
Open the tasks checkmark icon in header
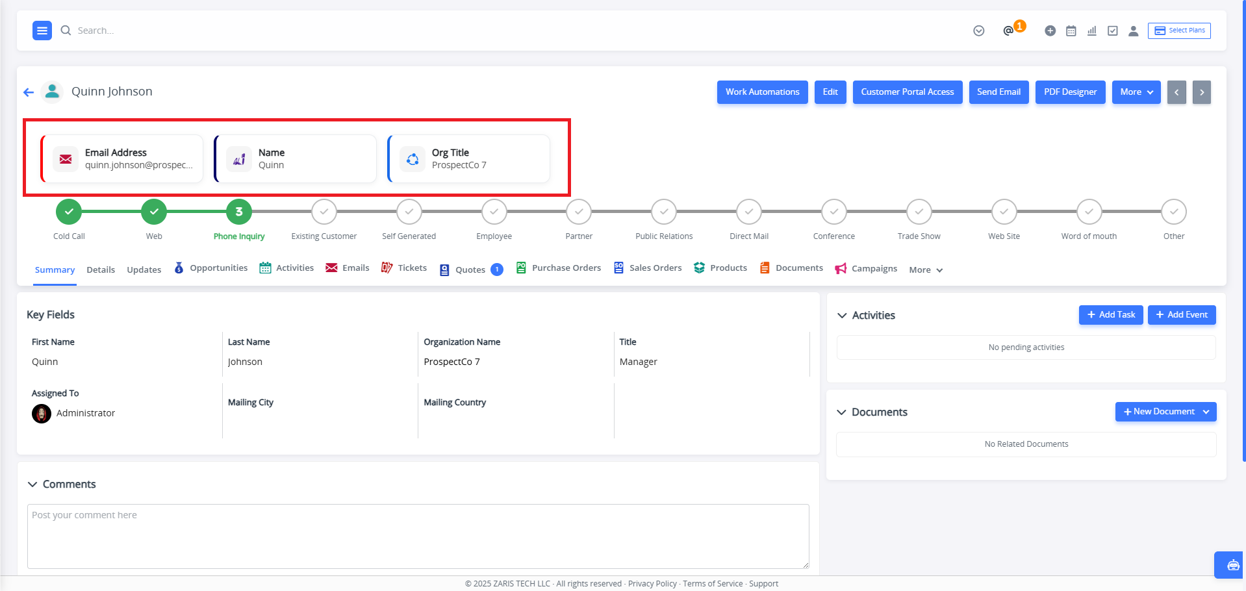pos(1113,31)
